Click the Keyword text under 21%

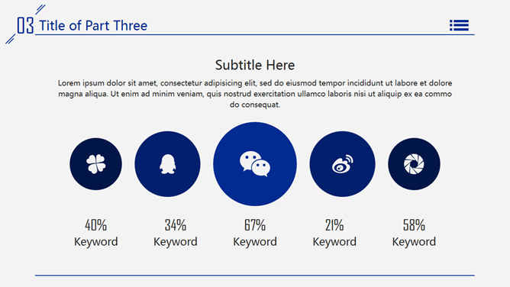pos(334,242)
